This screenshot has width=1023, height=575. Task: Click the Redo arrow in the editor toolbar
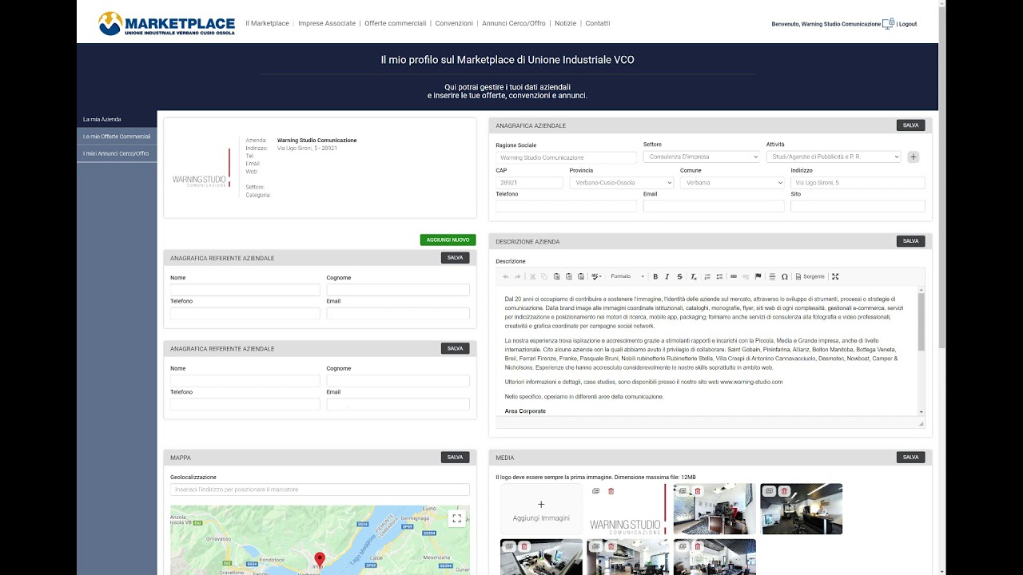point(517,276)
